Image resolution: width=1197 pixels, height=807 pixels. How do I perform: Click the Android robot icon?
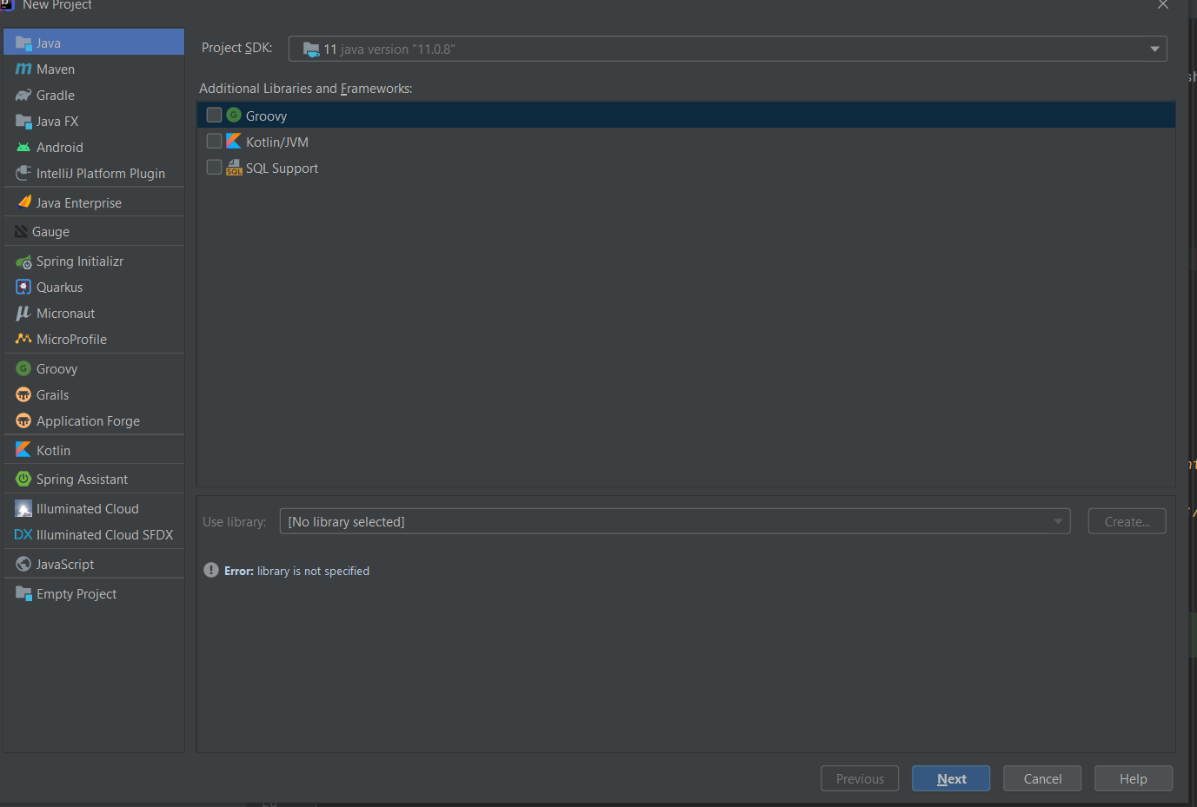23,147
